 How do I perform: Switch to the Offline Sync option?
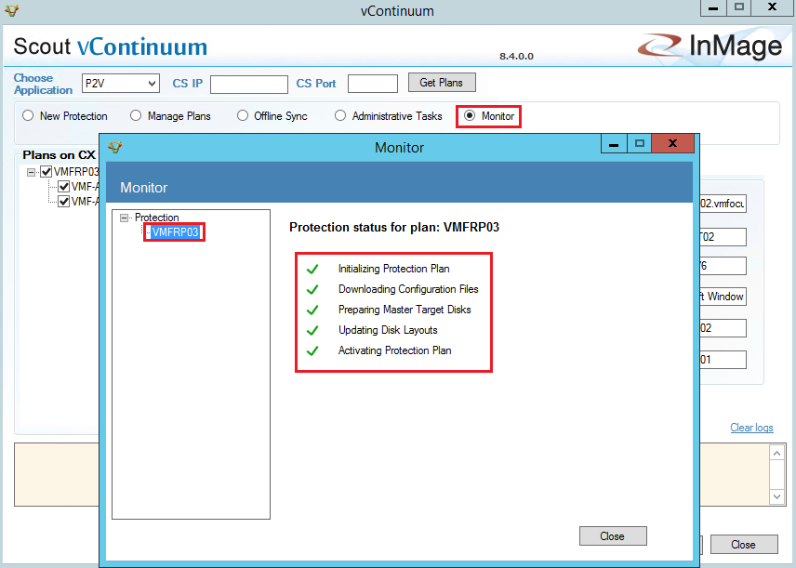point(243,116)
